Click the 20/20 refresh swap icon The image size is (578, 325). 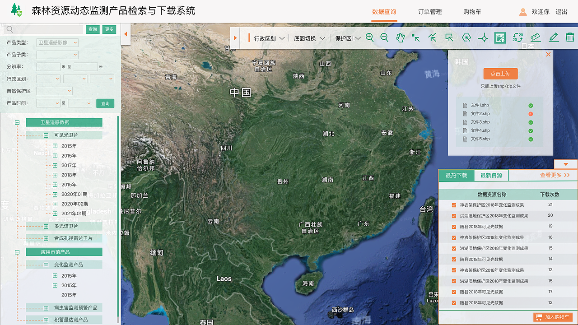click(x=517, y=38)
